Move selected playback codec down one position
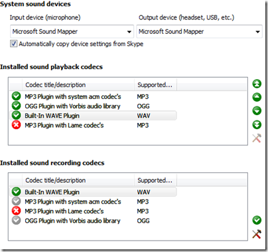 click(257, 111)
